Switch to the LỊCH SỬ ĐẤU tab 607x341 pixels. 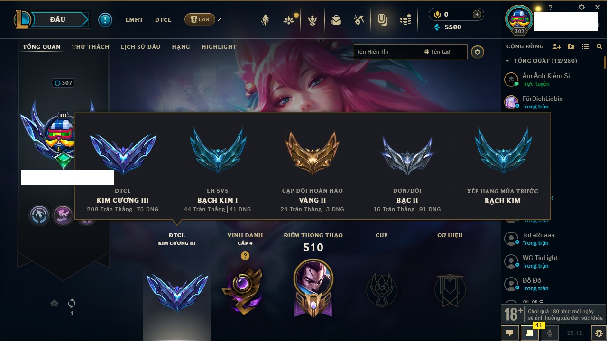pyautogui.click(x=140, y=47)
